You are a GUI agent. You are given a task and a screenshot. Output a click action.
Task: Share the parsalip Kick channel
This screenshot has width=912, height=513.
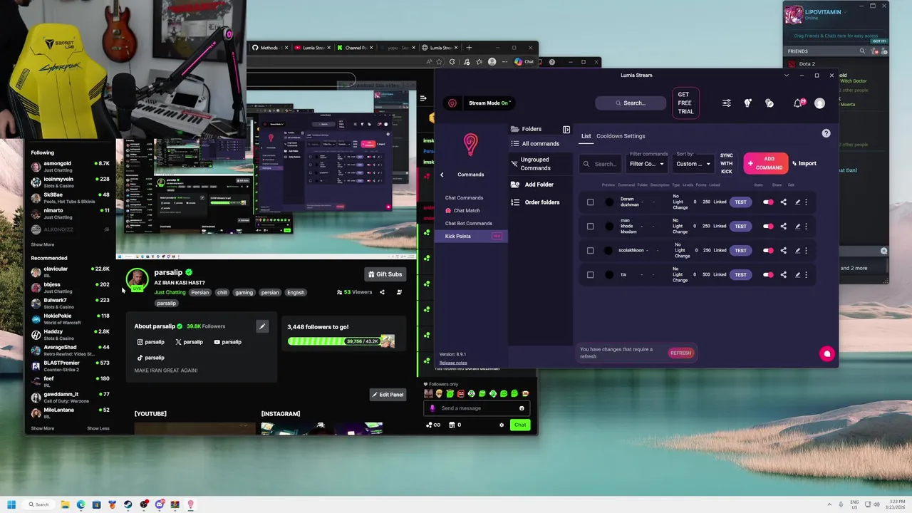point(382,292)
